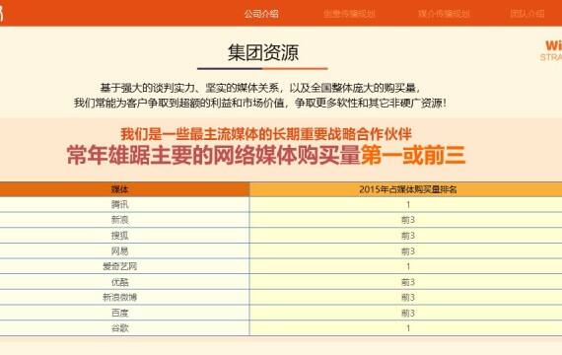Click the 前3 rank in the 新浪微博 row

tap(408, 297)
